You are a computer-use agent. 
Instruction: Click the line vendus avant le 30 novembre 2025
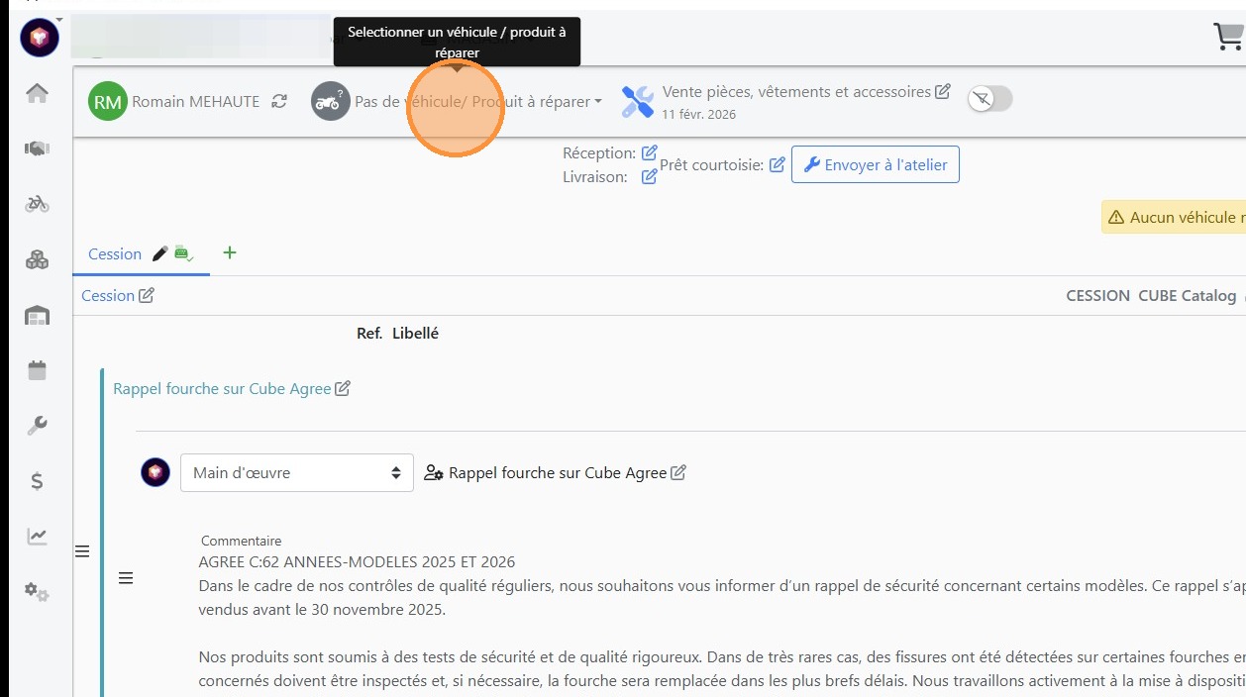pyautogui.click(x=322, y=609)
